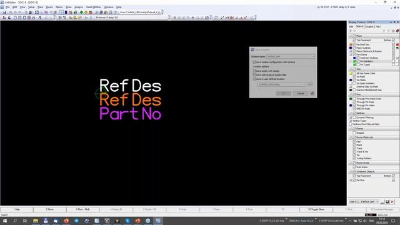Click the green diamond toolbar icon
The width and height of the screenshot is (400, 225).
[81, 12]
